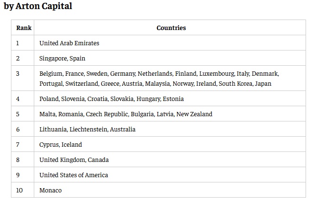The height and width of the screenshot is (201, 317).
Task: Click the United States of America cell
Action: 74,175
